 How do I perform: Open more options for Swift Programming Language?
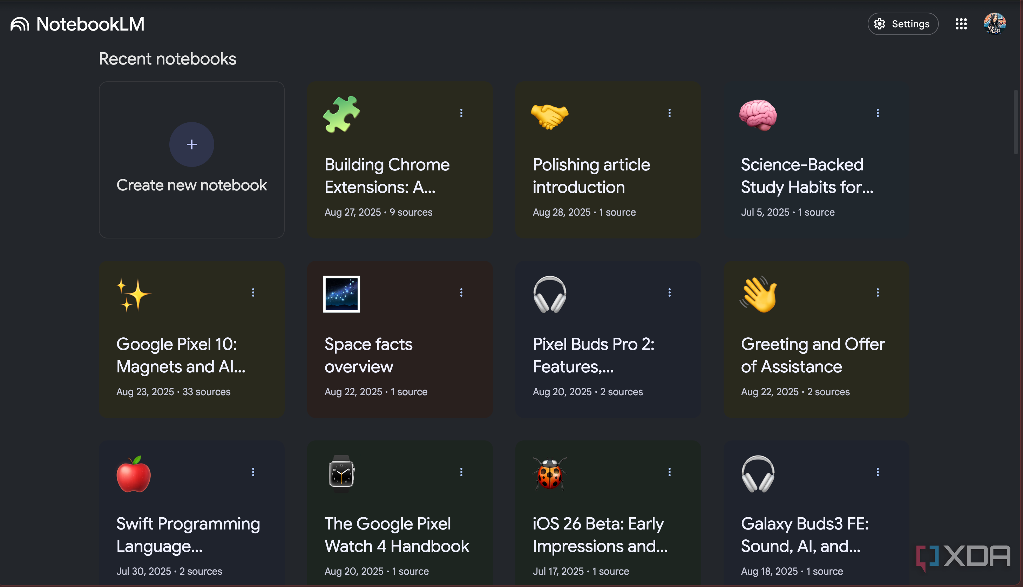tap(253, 472)
